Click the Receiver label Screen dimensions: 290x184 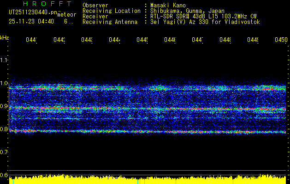click(x=95, y=17)
